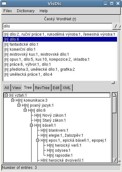Open the Files menu
The width and height of the screenshot is (122, 172).
click(7, 11)
